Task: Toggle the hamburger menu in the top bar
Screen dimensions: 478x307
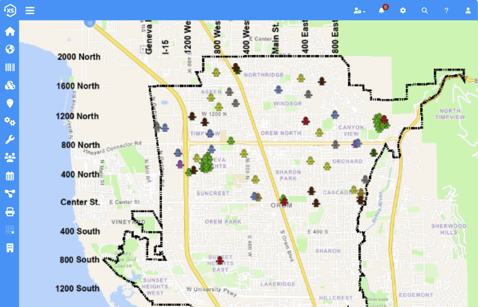Action: point(30,10)
